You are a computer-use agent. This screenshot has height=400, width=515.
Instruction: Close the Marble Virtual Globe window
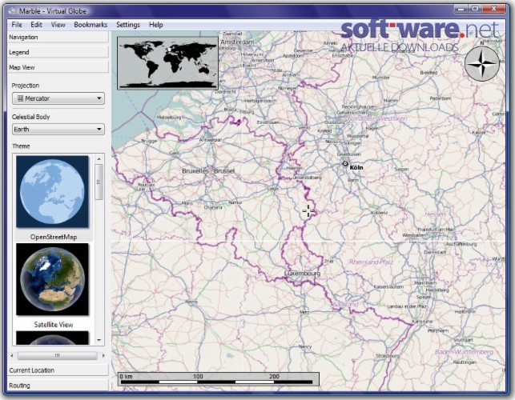[x=494, y=9]
